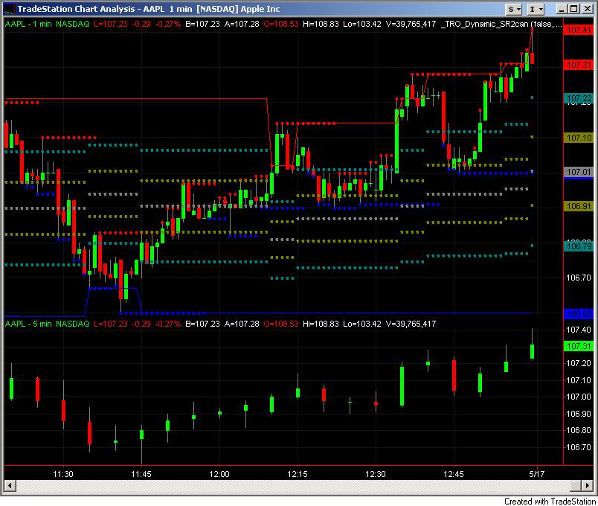The image size is (598, 506).
Task: Minimize the Chart Analysis window
Action: coord(561,9)
